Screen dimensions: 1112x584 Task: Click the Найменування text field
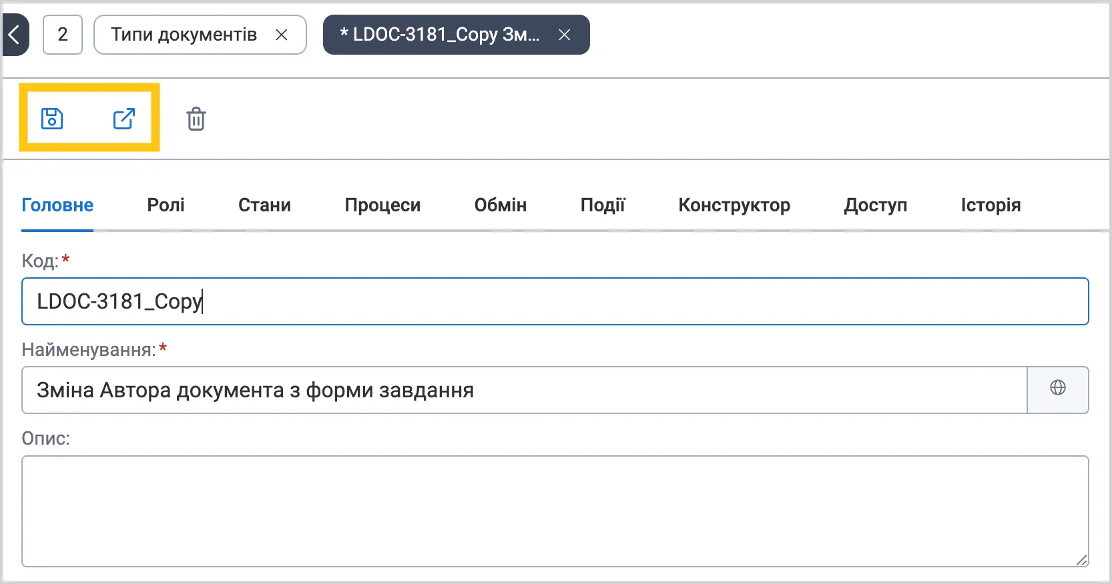[x=525, y=390]
